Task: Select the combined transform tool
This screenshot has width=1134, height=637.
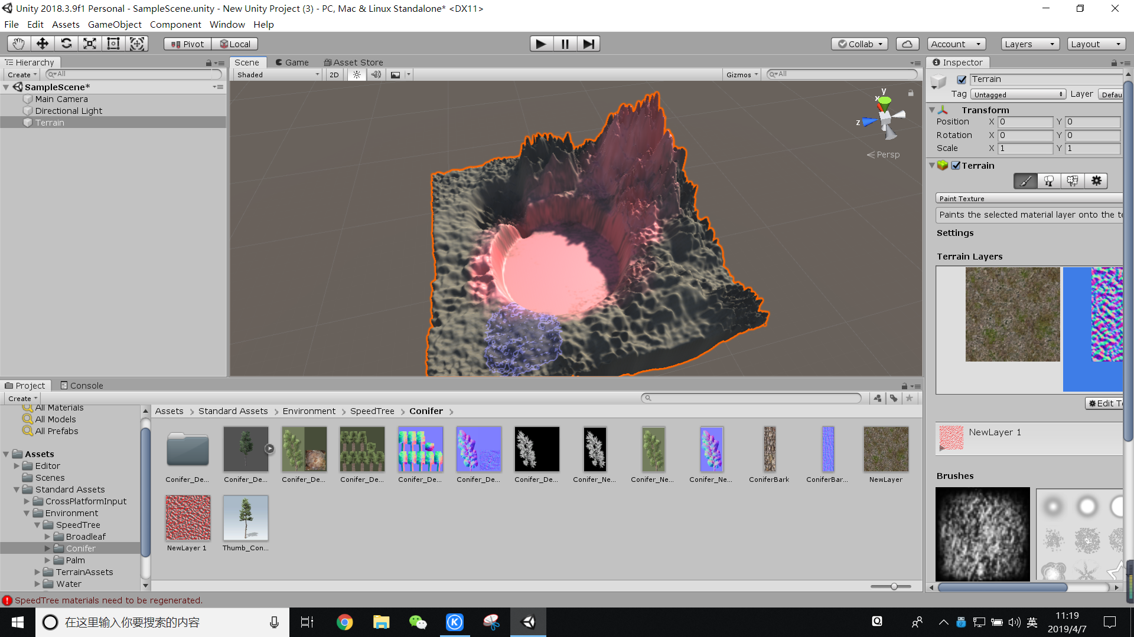Action: pos(137,44)
